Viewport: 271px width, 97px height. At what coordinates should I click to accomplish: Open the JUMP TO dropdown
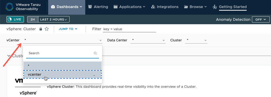tap(68, 29)
